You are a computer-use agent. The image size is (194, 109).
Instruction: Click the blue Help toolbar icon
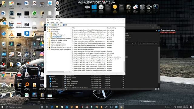pos(64,25)
